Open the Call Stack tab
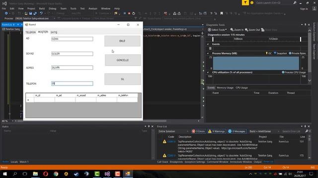This screenshot has height=178, width=318. 162,162
